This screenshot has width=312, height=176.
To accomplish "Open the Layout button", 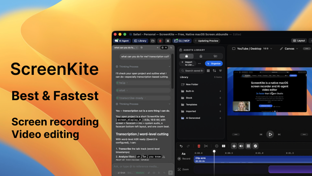I will point(299,41).
